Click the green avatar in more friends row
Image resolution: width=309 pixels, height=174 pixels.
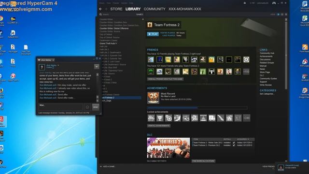pyautogui.click(x=151, y=72)
